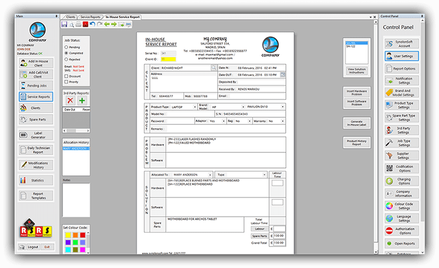Undo with the blue curved arrow icon
Viewport: 439px width, 268px height.
pyautogui.click(x=92, y=24)
